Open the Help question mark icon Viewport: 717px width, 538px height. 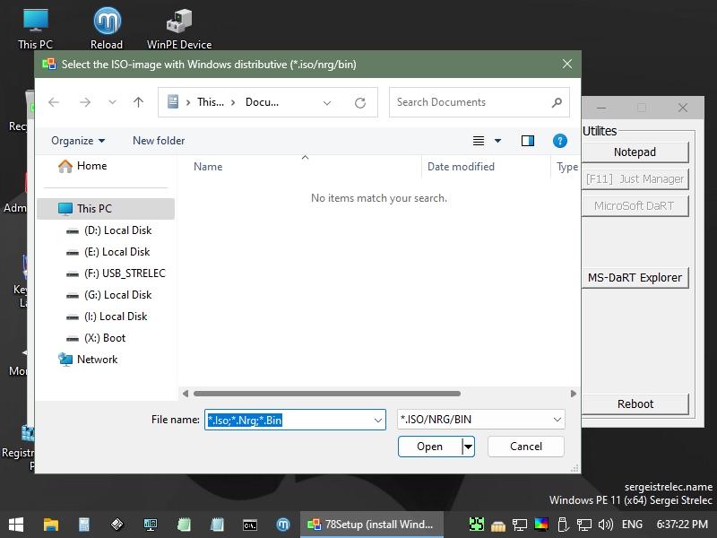560,141
